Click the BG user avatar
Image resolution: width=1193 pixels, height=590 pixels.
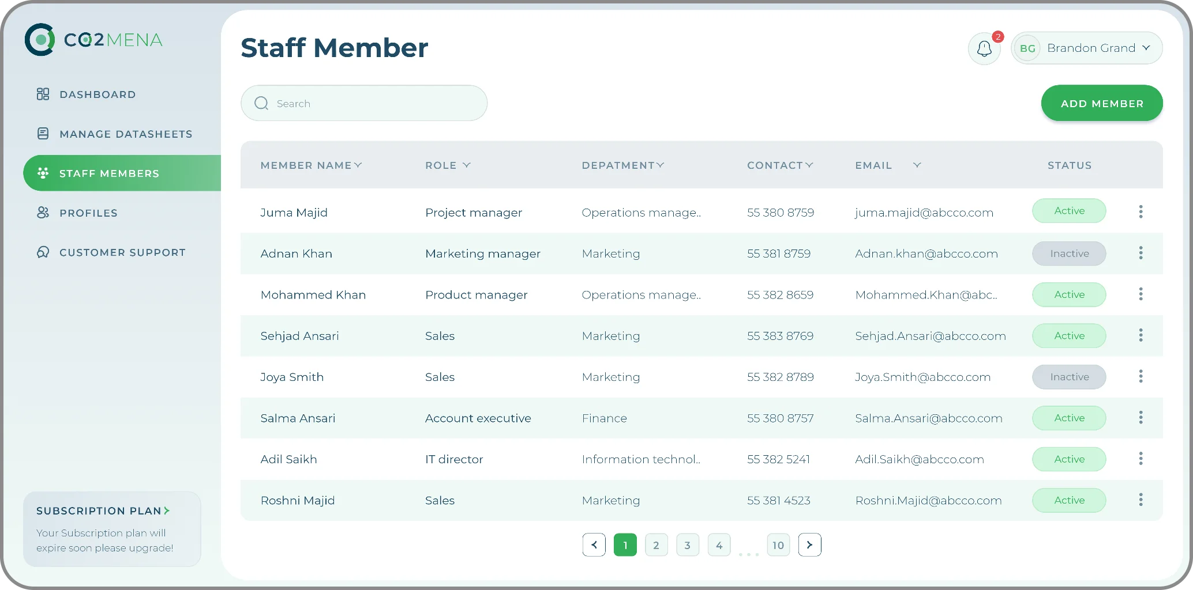click(1027, 48)
